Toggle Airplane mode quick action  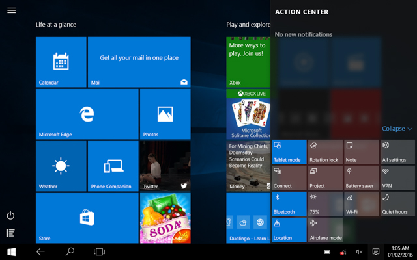pyautogui.click(x=325, y=230)
